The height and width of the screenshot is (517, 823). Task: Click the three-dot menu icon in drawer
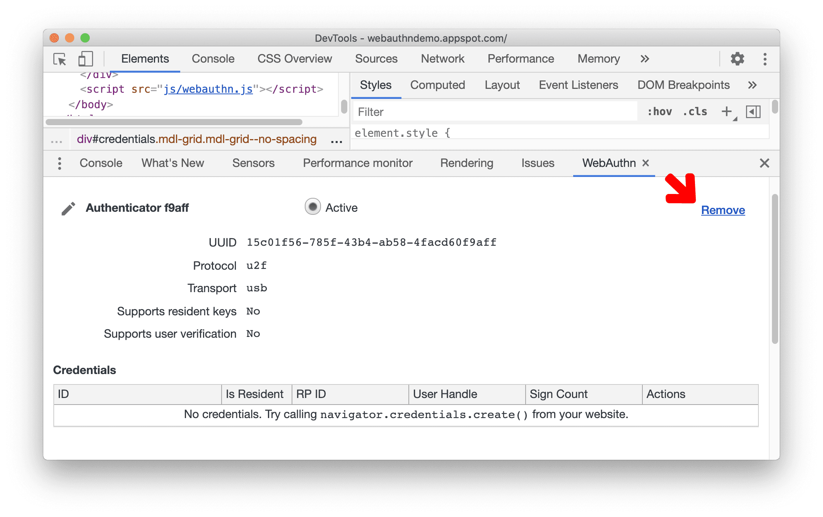click(59, 163)
